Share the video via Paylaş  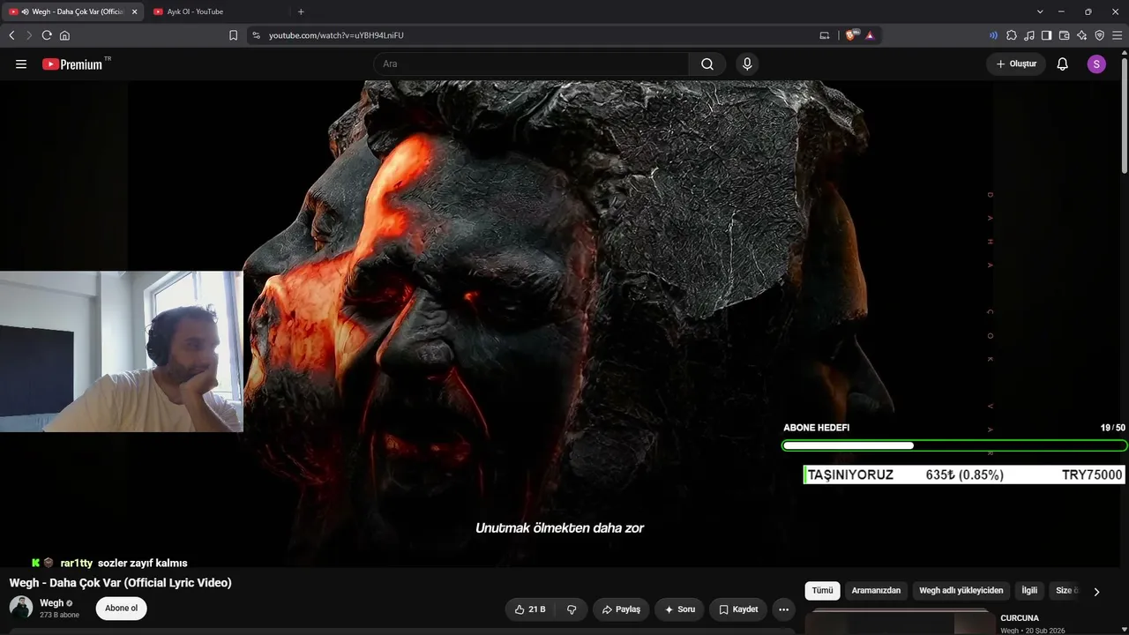pyautogui.click(x=622, y=609)
